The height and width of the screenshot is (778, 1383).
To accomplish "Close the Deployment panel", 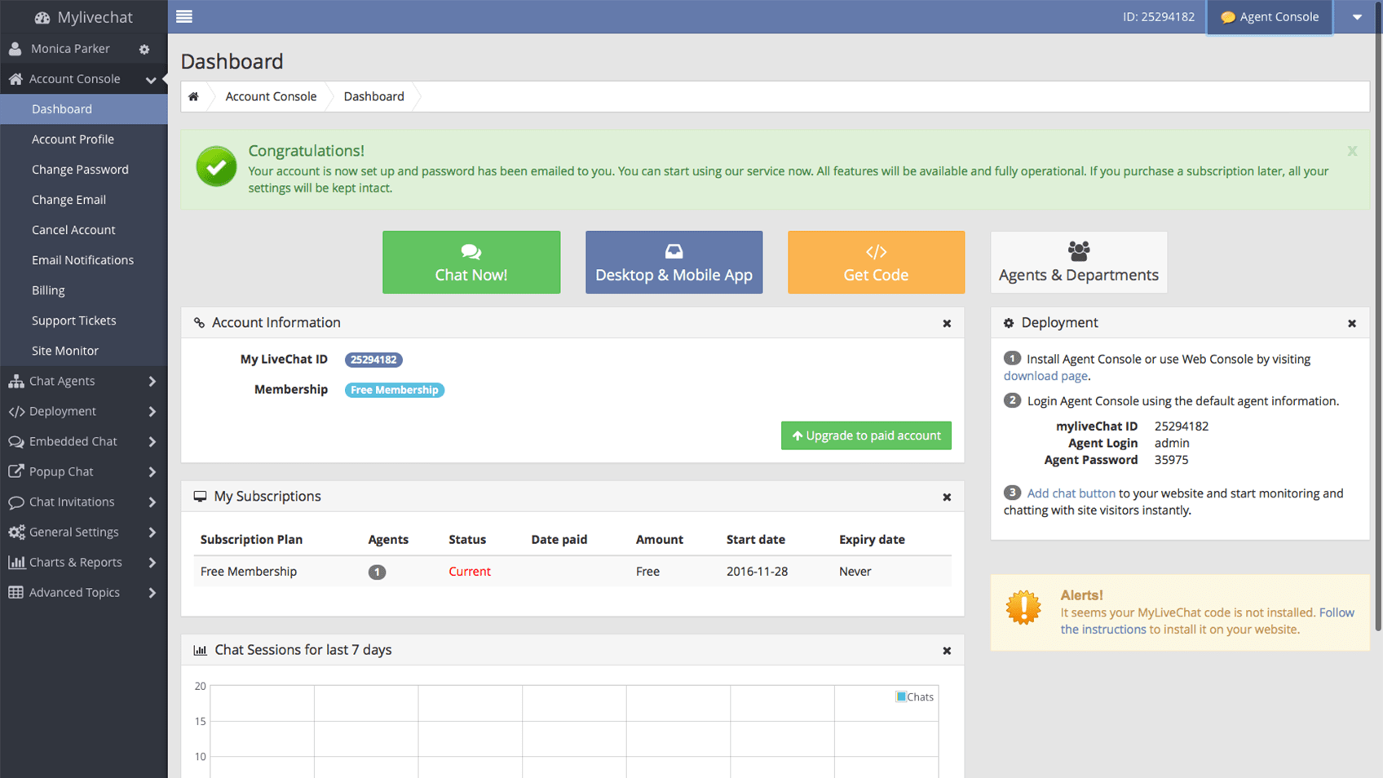I will tap(1352, 323).
